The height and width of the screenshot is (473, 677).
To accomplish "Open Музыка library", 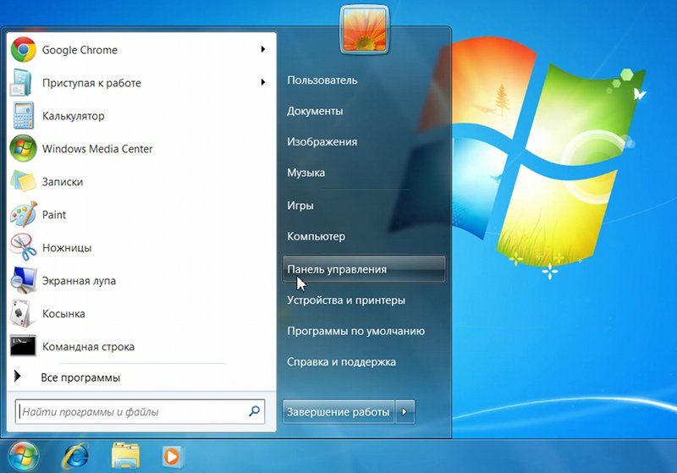I will click(306, 173).
